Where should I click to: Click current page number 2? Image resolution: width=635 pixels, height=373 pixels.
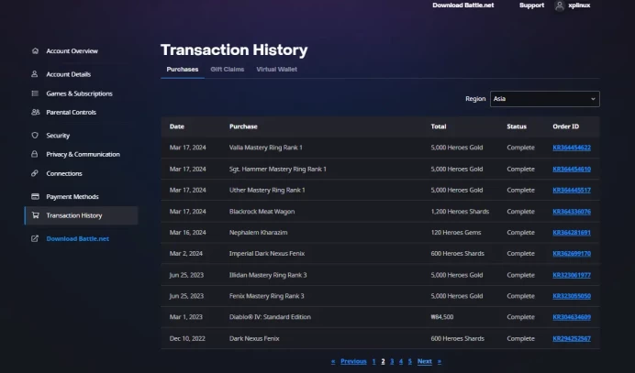click(383, 361)
